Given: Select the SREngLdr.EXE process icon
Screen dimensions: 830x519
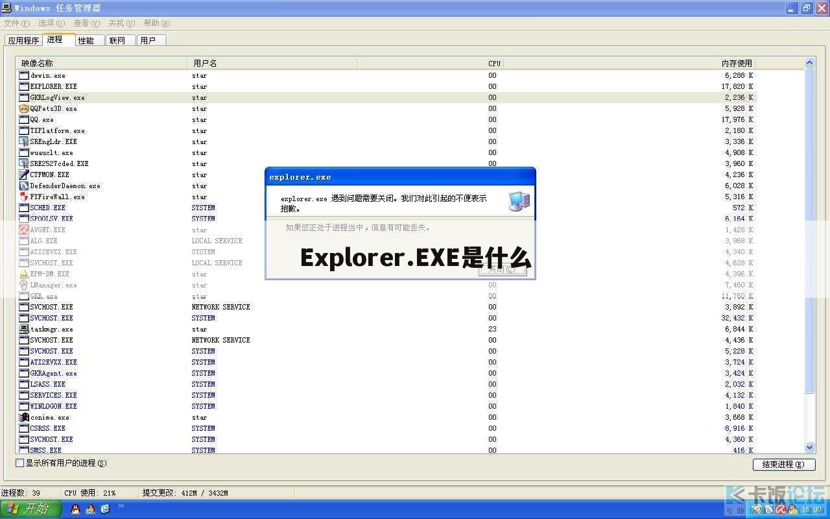Looking at the screenshot, I should tap(24, 141).
